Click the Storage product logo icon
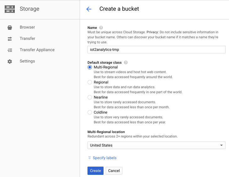The width and height of the screenshot is (229, 177). pyautogui.click(x=10, y=9)
